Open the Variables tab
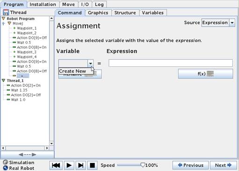Screen dimensions: 239x171 pos(152,13)
